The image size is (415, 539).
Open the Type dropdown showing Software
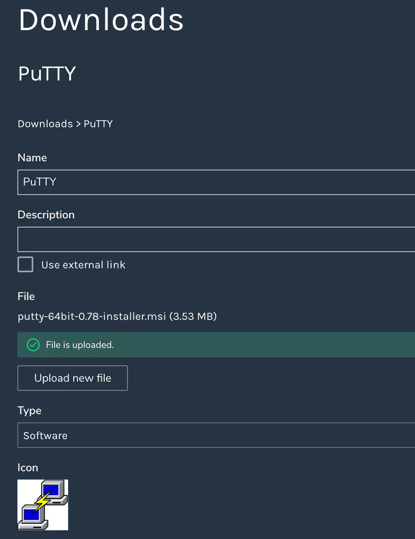pyautogui.click(x=216, y=435)
